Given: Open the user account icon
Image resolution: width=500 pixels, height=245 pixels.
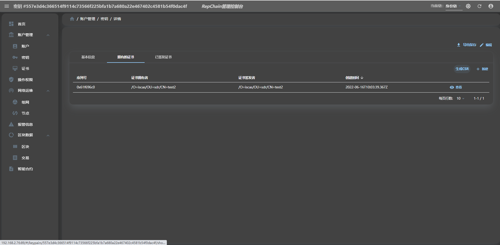Looking at the screenshot, I should point(491,6).
